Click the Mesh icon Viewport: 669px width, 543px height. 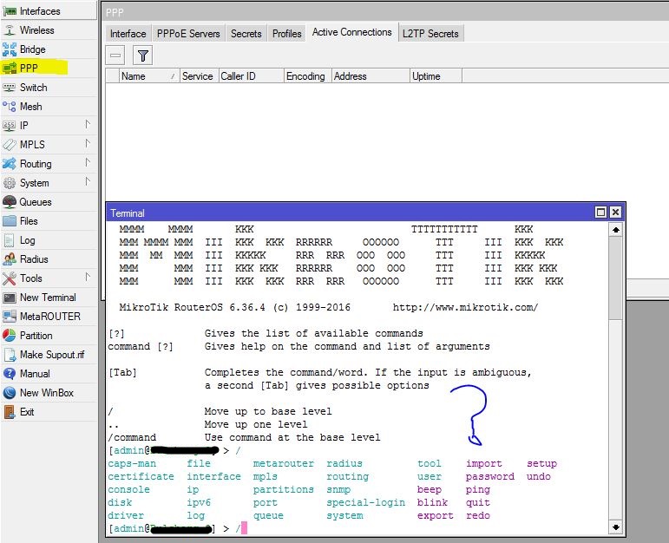coord(10,107)
